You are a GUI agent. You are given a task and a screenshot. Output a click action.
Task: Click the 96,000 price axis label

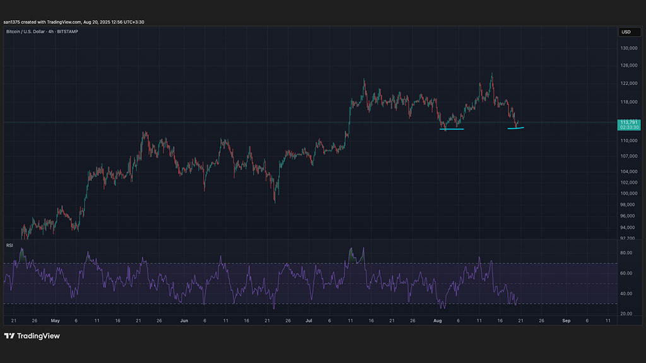pyautogui.click(x=628, y=216)
